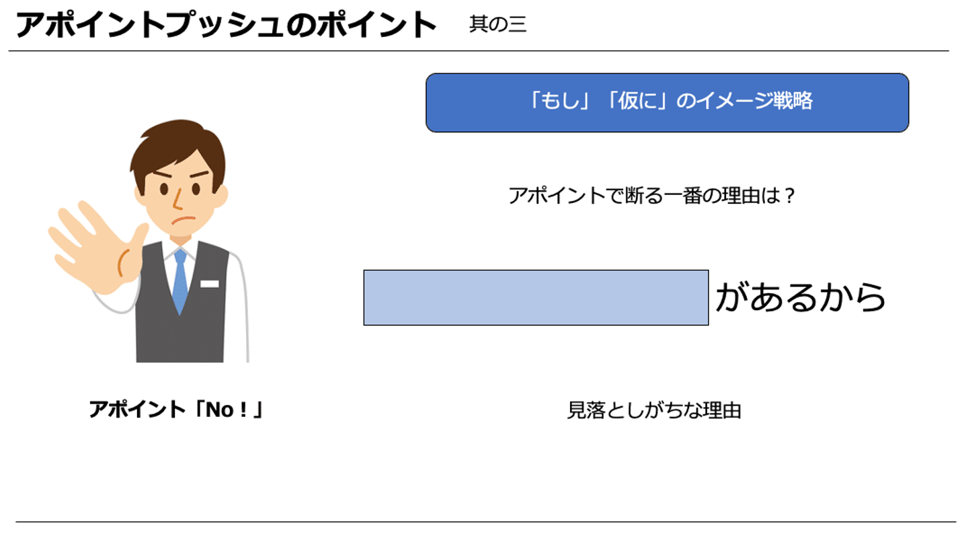The height and width of the screenshot is (536, 968).
Task: Select the light blue blank answer box
Action: (536, 297)
